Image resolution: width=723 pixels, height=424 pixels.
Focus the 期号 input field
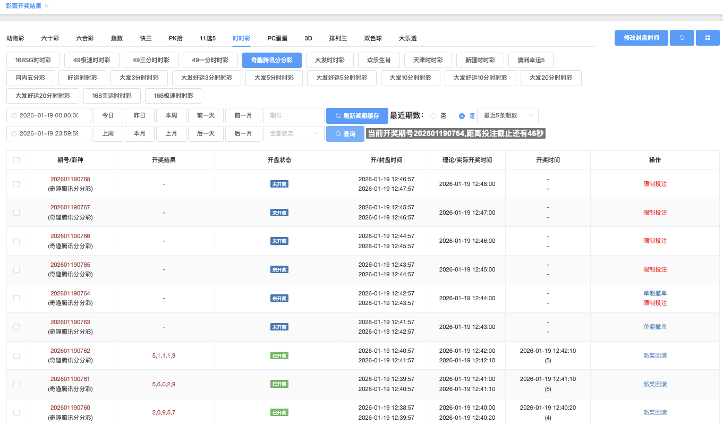tap(293, 116)
